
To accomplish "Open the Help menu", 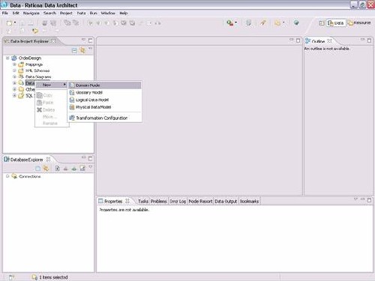I will [x=124, y=13].
